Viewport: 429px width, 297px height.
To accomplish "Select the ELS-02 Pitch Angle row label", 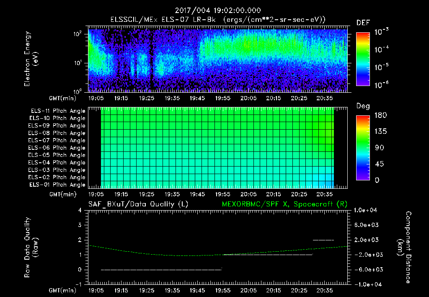I will 57,177.
